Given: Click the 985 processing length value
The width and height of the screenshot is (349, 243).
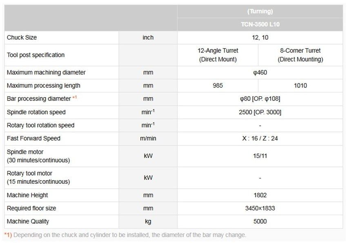Looking at the screenshot, I should [218, 86].
